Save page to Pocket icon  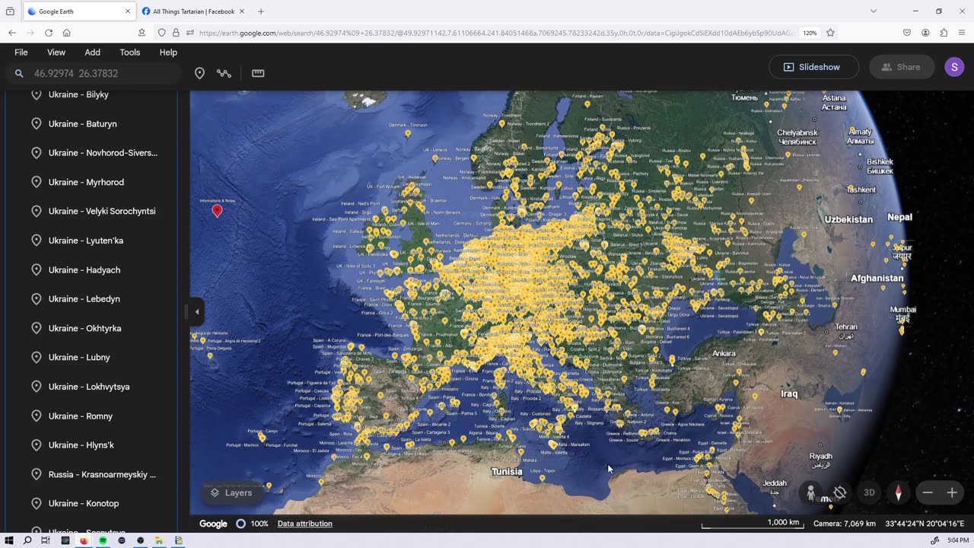(907, 33)
